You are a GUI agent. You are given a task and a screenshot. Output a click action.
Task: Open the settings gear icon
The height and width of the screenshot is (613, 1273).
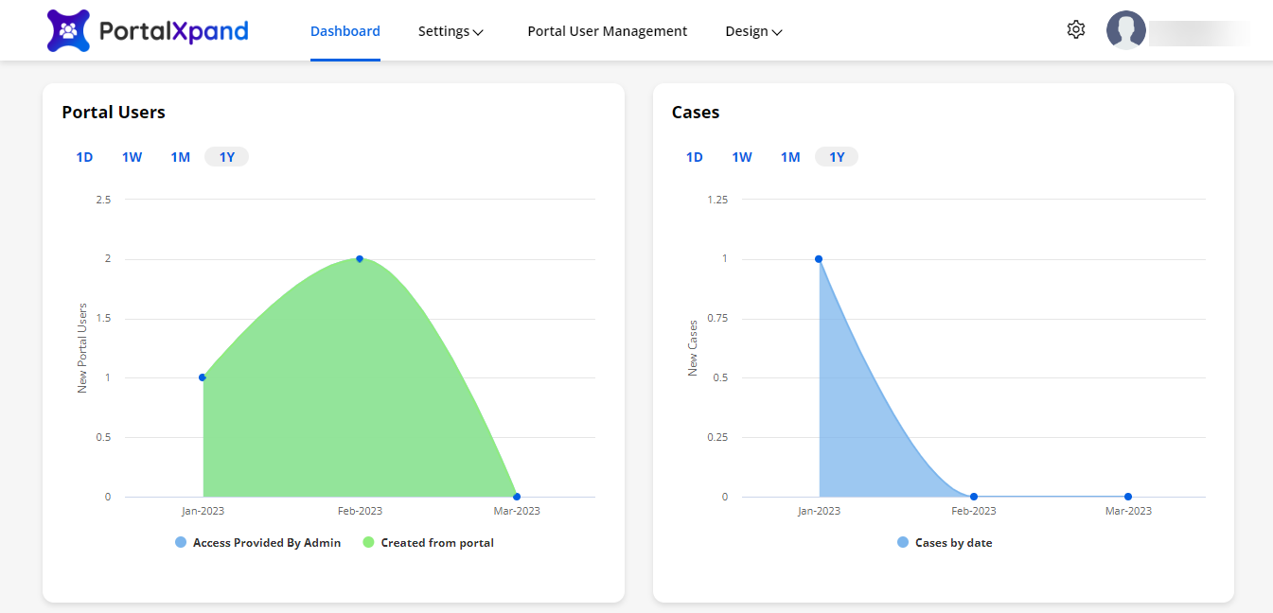(1075, 30)
